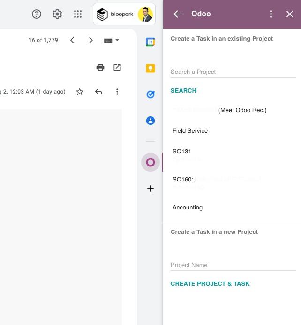301x325 pixels.
Task: Open the bloopark account profile picture
Action: click(145, 14)
